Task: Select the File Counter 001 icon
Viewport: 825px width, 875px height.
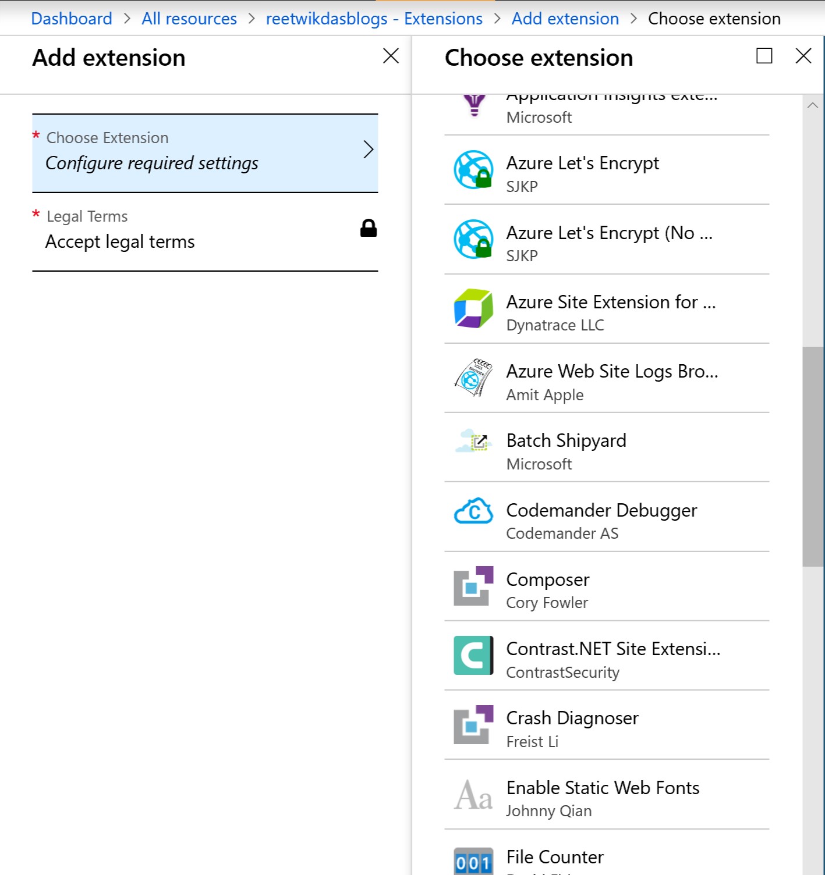Action: (473, 862)
